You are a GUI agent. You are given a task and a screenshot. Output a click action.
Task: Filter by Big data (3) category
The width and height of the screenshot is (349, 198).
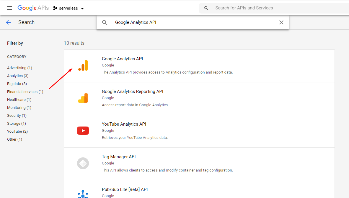pos(17,84)
